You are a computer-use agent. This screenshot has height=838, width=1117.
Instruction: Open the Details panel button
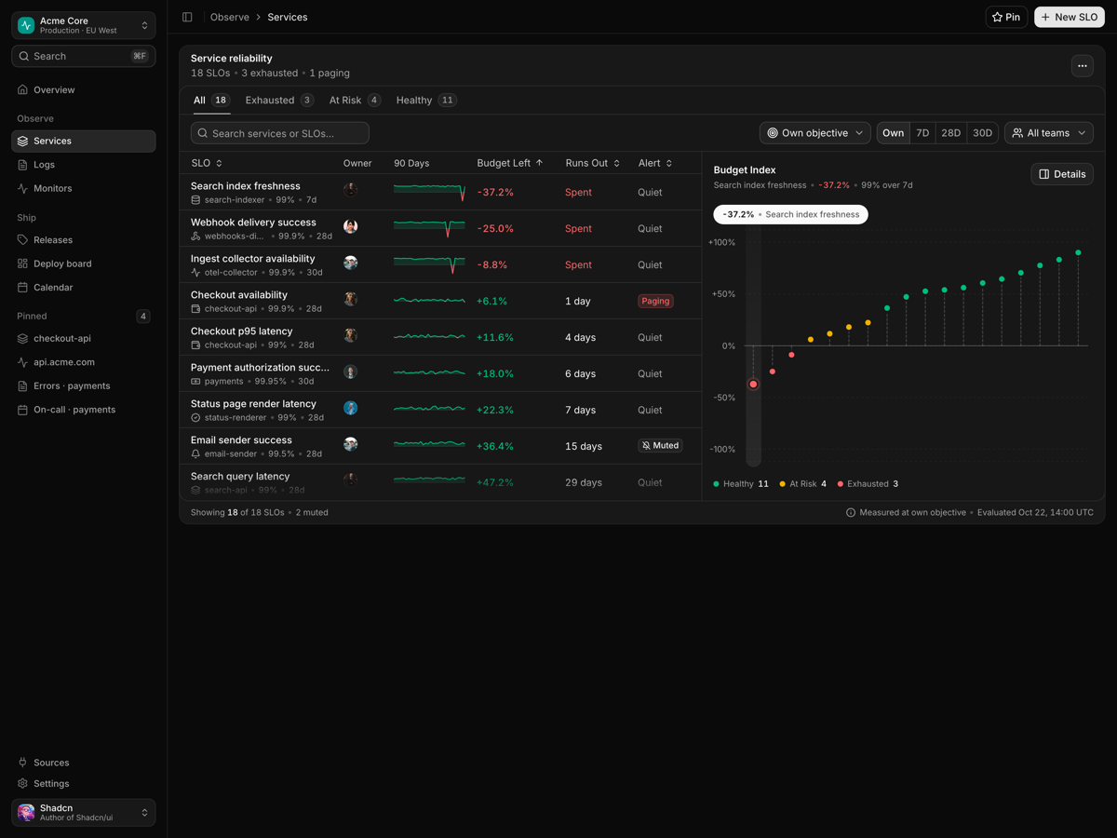pos(1062,174)
